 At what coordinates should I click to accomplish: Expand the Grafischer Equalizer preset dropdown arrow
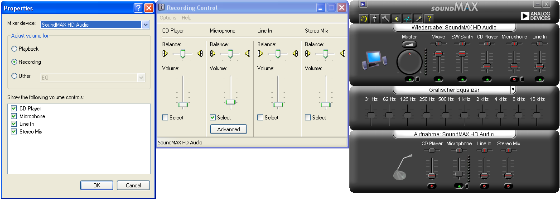pos(513,90)
